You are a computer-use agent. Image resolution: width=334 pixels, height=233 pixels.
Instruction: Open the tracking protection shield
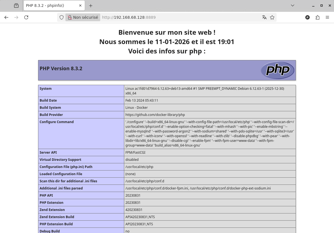click(x=61, y=17)
